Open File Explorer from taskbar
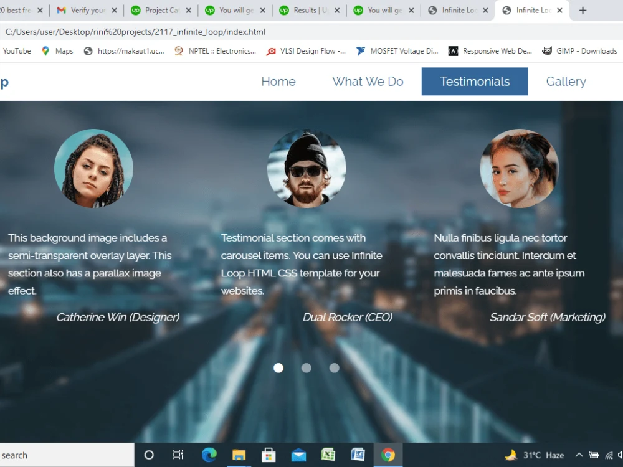 (x=239, y=455)
